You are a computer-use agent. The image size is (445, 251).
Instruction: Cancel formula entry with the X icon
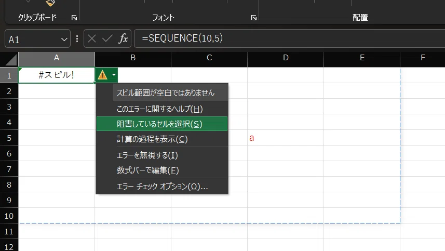pos(92,38)
